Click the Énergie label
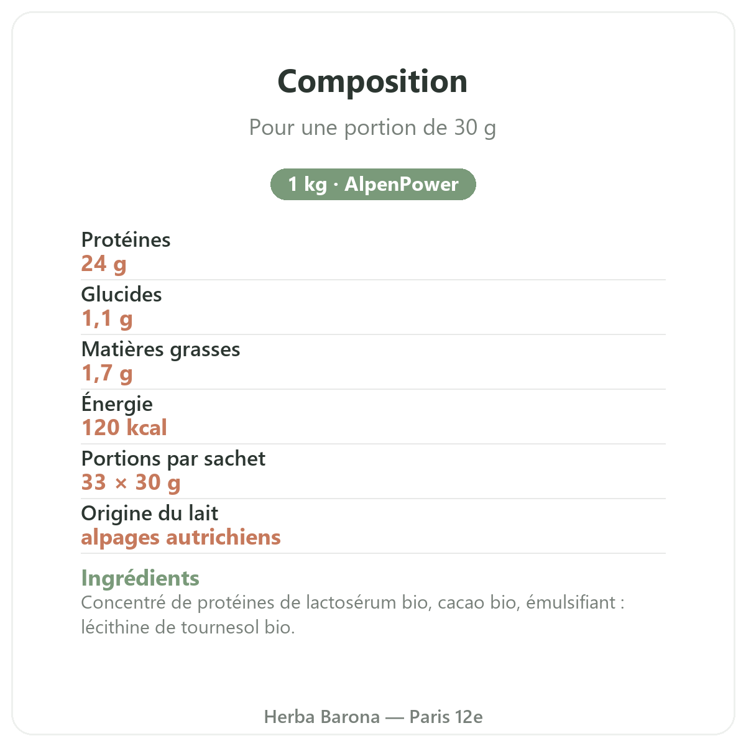 pyautogui.click(x=117, y=403)
